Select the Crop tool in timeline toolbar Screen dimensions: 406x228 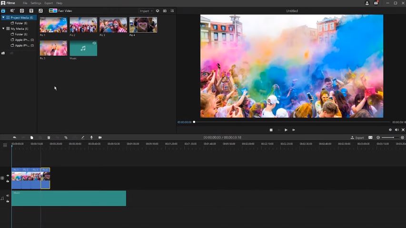pyautogui.click(x=66, y=138)
